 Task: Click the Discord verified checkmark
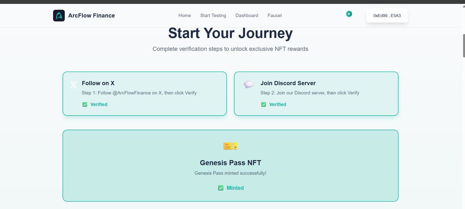[263, 104]
